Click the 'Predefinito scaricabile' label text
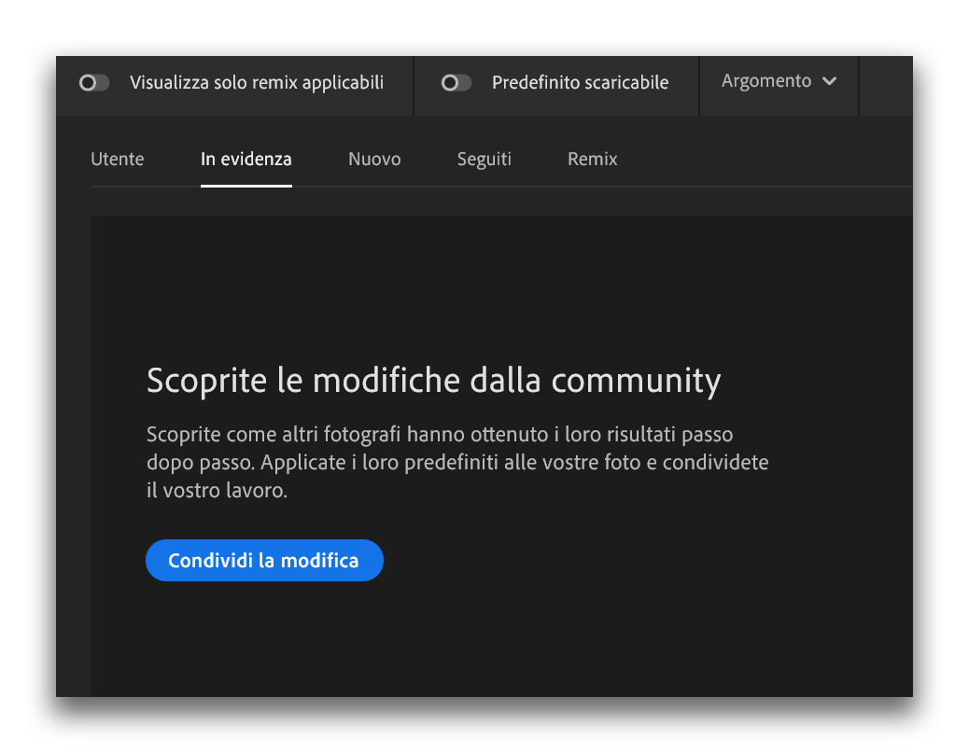Screen dimensions: 969x753 pyautogui.click(x=580, y=83)
